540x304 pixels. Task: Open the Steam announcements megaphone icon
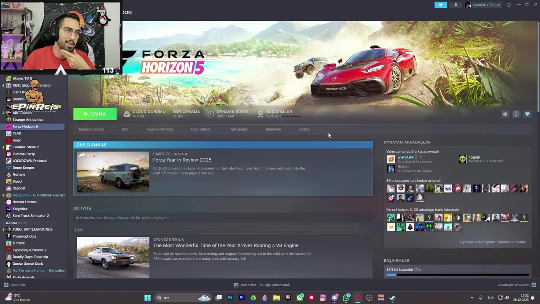pos(440,5)
